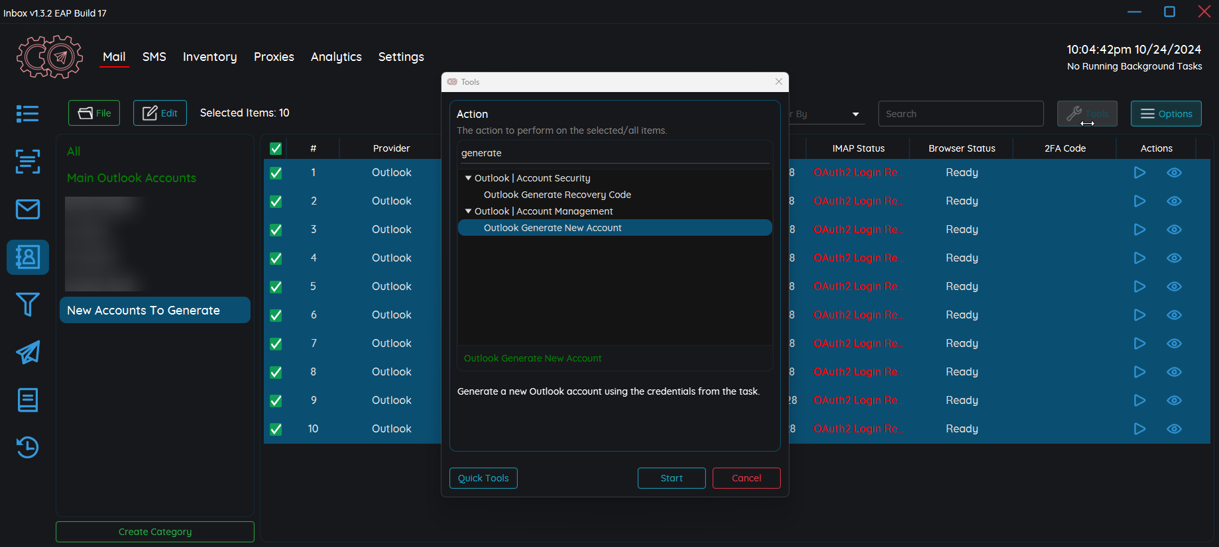
Task: Select Outlook Generate Recovery Code action
Action: pos(557,195)
